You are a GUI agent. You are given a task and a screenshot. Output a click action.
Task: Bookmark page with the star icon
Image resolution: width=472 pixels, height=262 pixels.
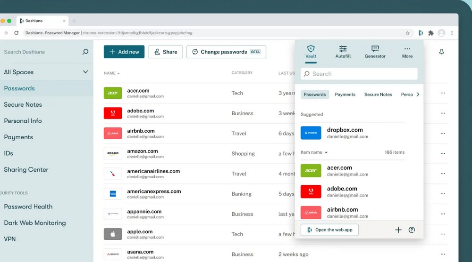(408, 33)
